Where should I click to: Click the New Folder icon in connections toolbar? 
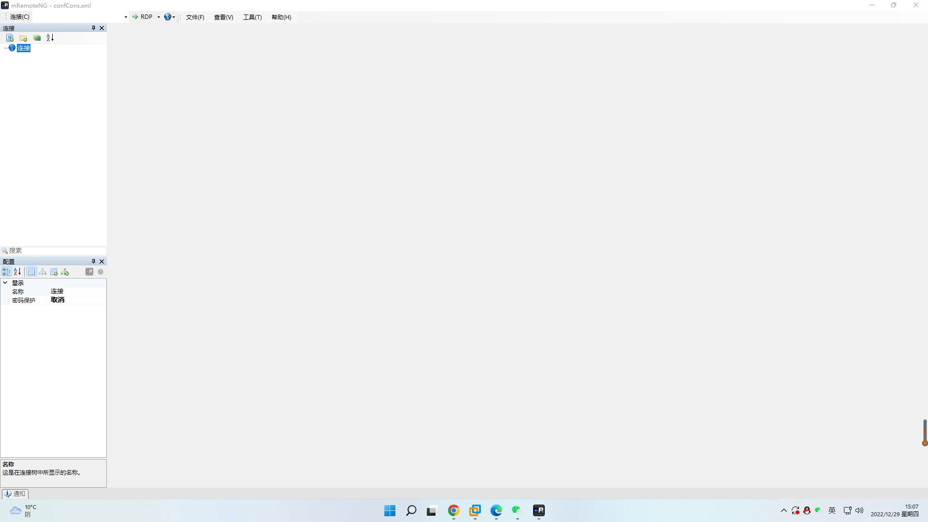(23, 38)
